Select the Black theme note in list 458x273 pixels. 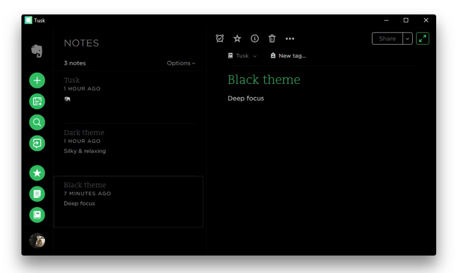[x=129, y=202]
